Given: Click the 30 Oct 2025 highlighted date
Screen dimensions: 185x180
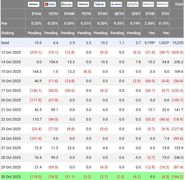Looking at the screenshot, I should coord(11,176).
